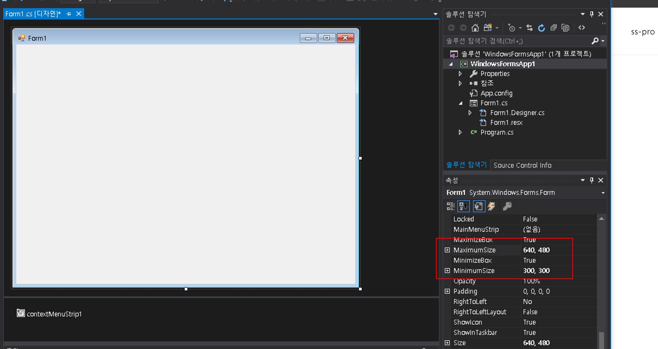Screen dimensions: 658x349
Task: Click the contextMenuStrip1 component icon
Action: pyautogui.click(x=21, y=313)
